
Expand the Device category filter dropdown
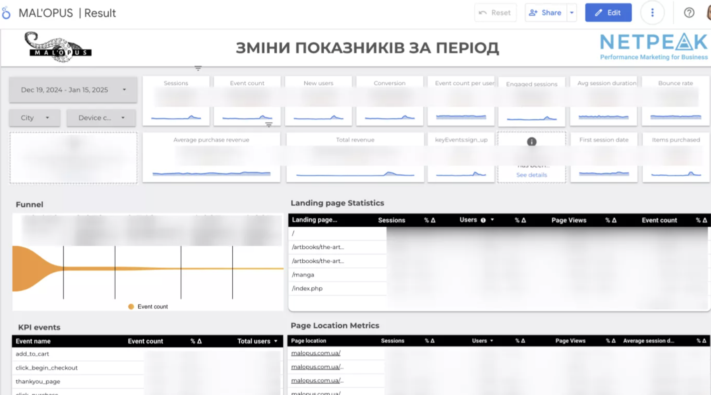(x=101, y=118)
